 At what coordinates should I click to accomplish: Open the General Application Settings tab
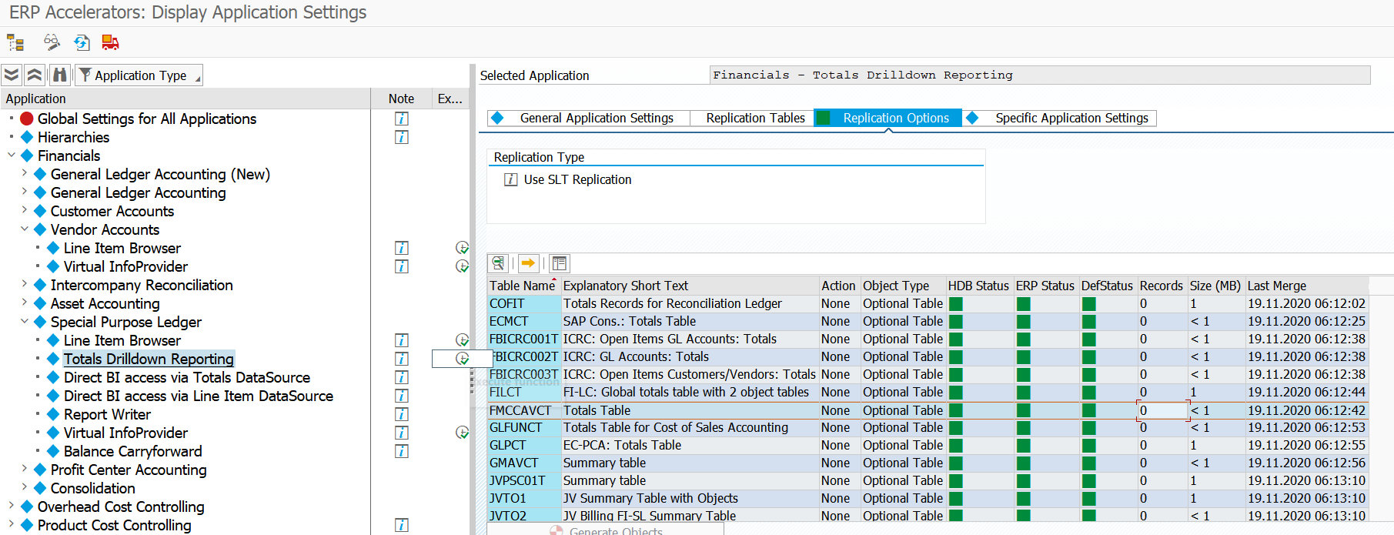tap(596, 118)
